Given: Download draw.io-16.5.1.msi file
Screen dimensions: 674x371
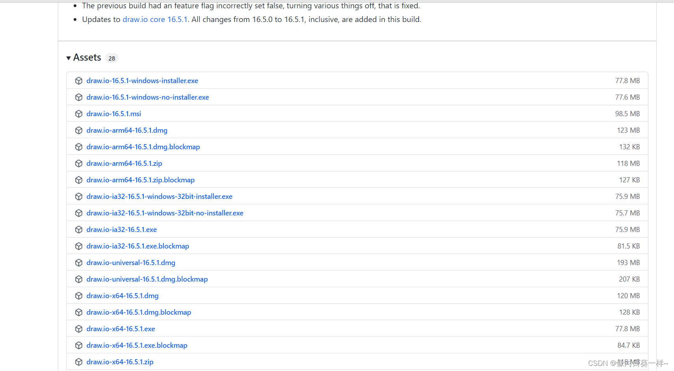Looking at the screenshot, I should pos(114,114).
